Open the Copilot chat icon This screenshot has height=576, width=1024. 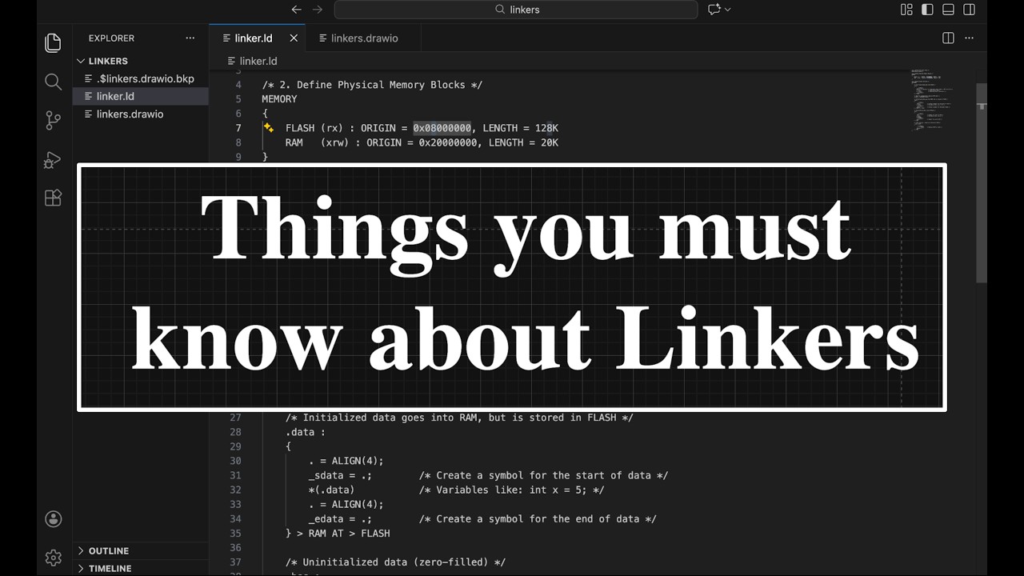point(714,10)
